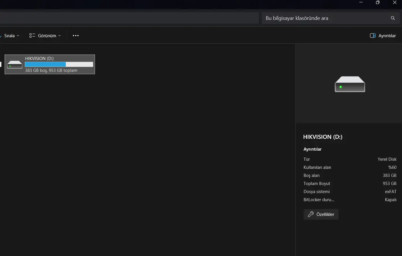This screenshot has width=402, height=256.
Task: Click the drive usage progress bar
Action: [x=59, y=64]
